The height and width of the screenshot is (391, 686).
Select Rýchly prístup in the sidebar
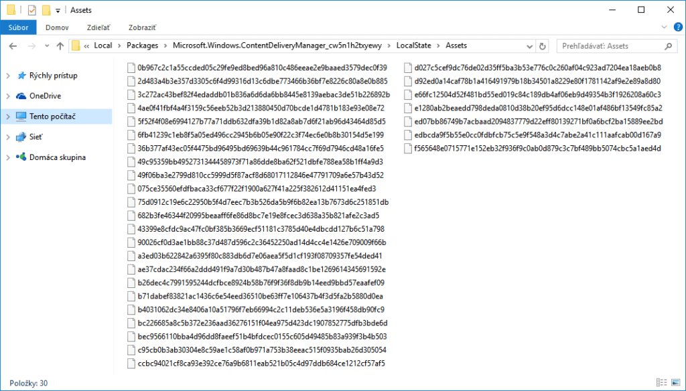[53, 76]
